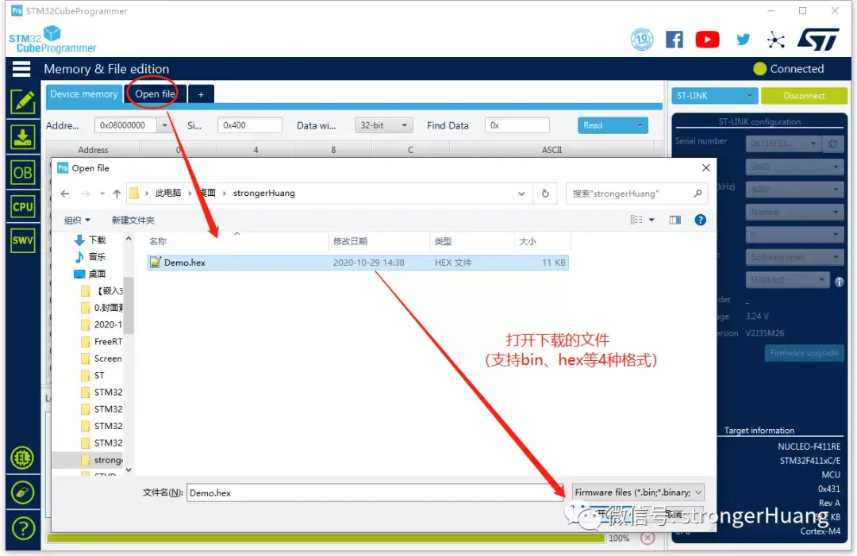Close the Open file dialog
Image resolution: width=857 pixels, height=556 pixels.
pos(705,167)
